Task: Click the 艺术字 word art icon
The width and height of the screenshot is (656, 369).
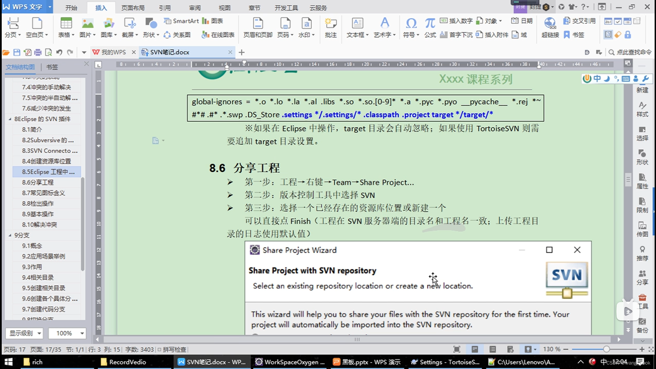Action: tap(385, 23)
